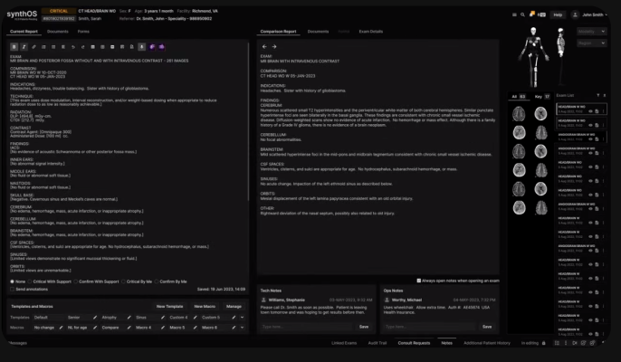Toggle bold formatting in report editor
Screen dimensions: 621x362
pos(14,46)
